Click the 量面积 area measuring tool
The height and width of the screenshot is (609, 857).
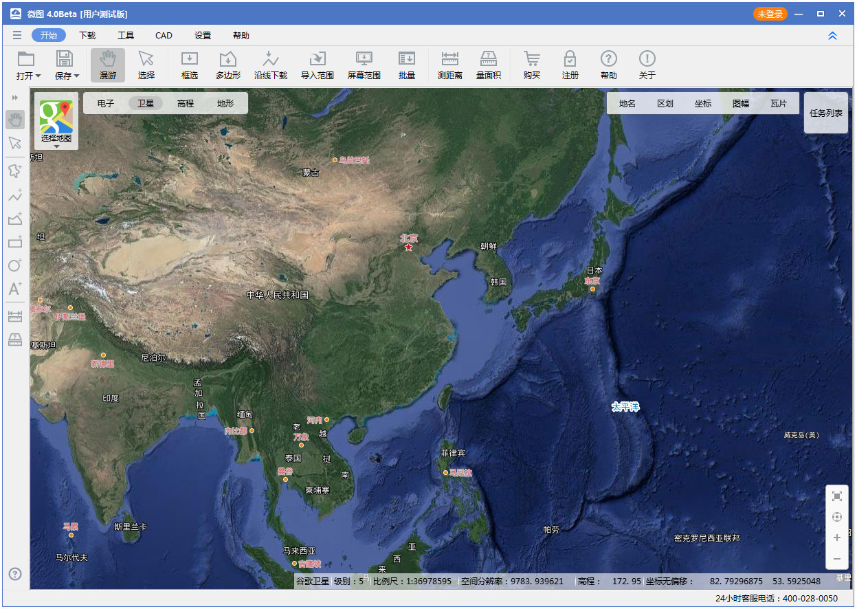pos(489,65)
